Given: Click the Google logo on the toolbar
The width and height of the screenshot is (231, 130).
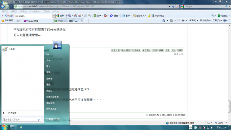Looking at the screenshot, I should point(9,16).
